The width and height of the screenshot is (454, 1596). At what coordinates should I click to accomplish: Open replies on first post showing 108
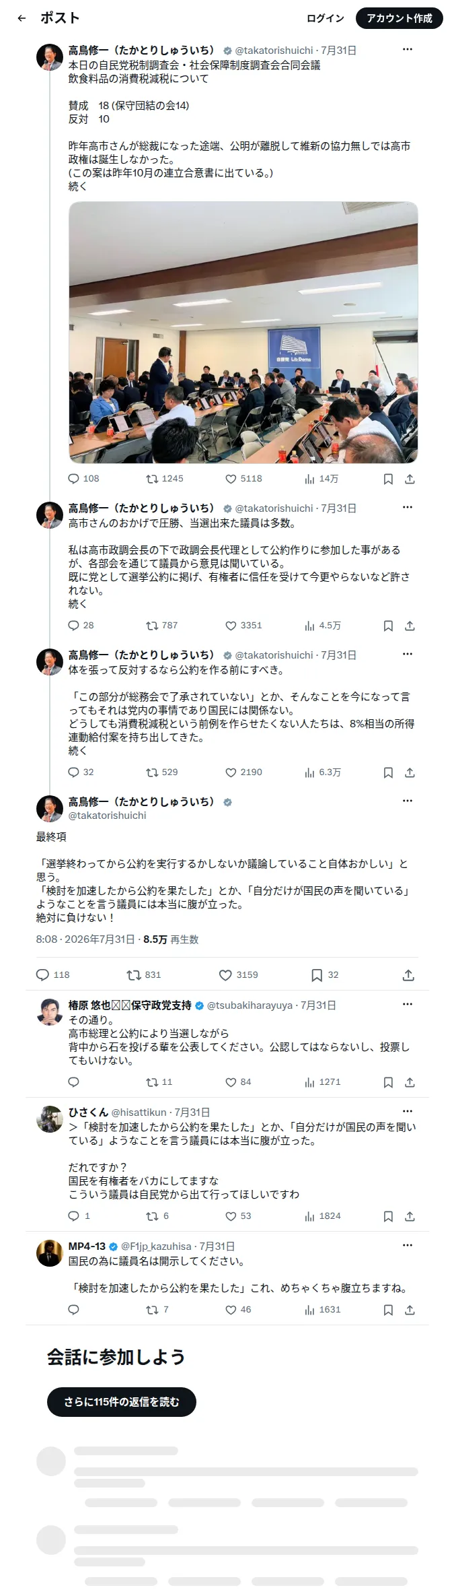(x=83, y=479)
